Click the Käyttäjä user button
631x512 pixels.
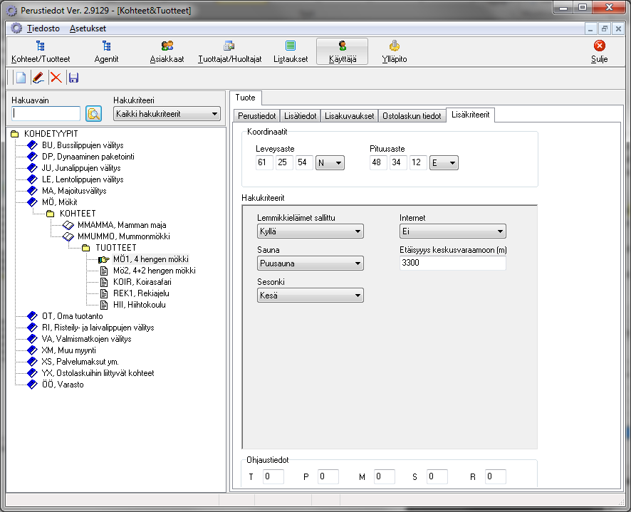coord(343,51)
